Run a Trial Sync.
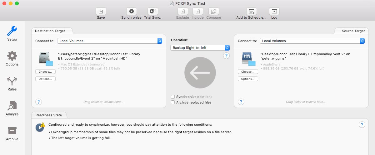 tap(152, 11)
